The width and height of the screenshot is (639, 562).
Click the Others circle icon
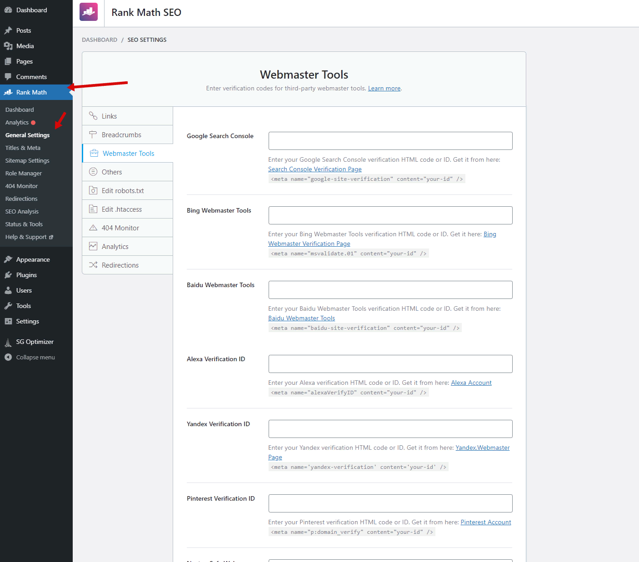(93, 172)
